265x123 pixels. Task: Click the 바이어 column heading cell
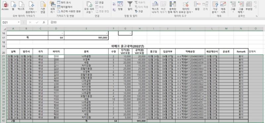pyautogui.click(x=56, y=52)
